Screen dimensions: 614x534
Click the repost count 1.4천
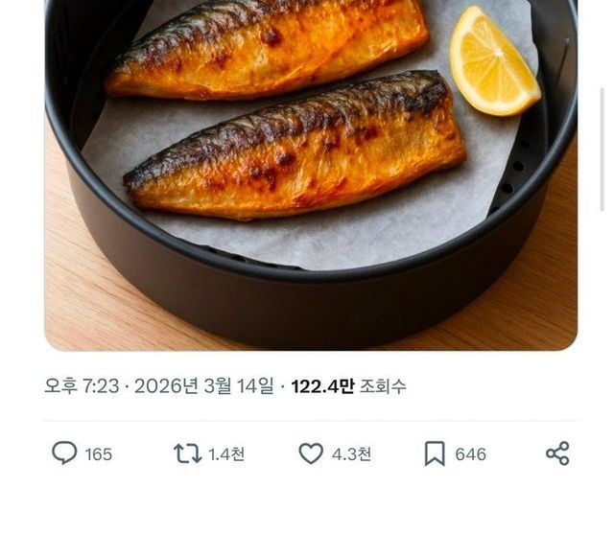tap(226, 454)
